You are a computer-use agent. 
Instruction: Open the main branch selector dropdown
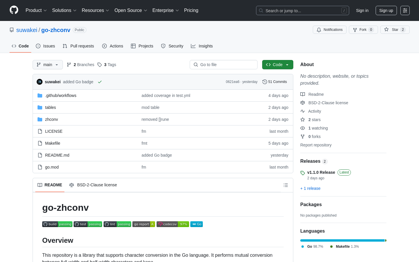[x=48, y=65]
